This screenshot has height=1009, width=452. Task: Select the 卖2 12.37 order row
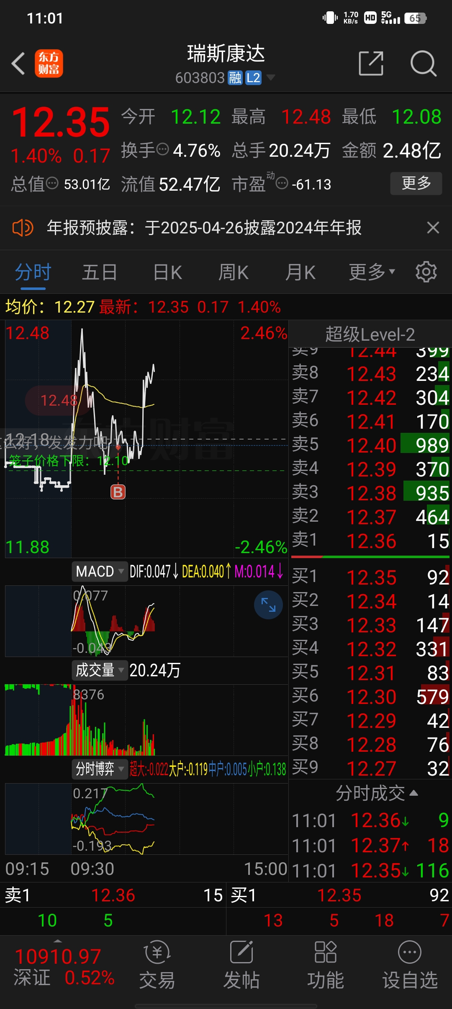[370, 517]
